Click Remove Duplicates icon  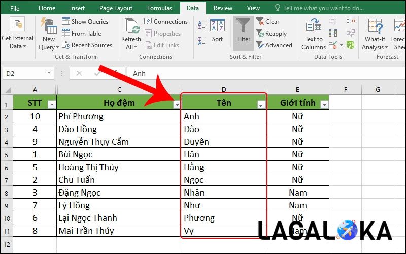(x=333, y=33)
